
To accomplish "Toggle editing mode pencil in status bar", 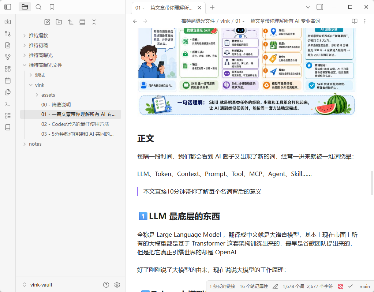I will (x=275, y=287).
